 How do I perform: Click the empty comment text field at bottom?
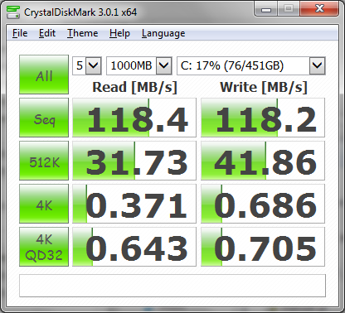click(x=172, y=286)
